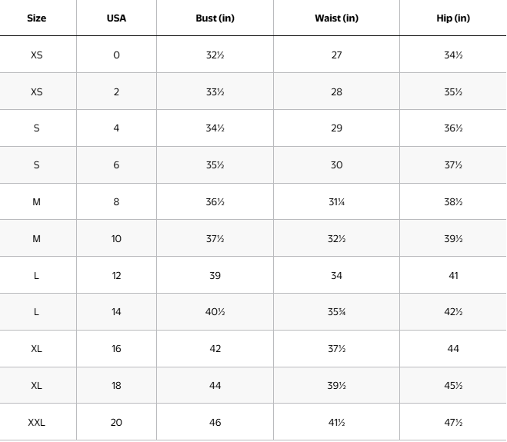Select bust value 39 cell
Image resolution: width=507 pixels, height=442 pixels.
pyautogui.click(x=215, y=275)
